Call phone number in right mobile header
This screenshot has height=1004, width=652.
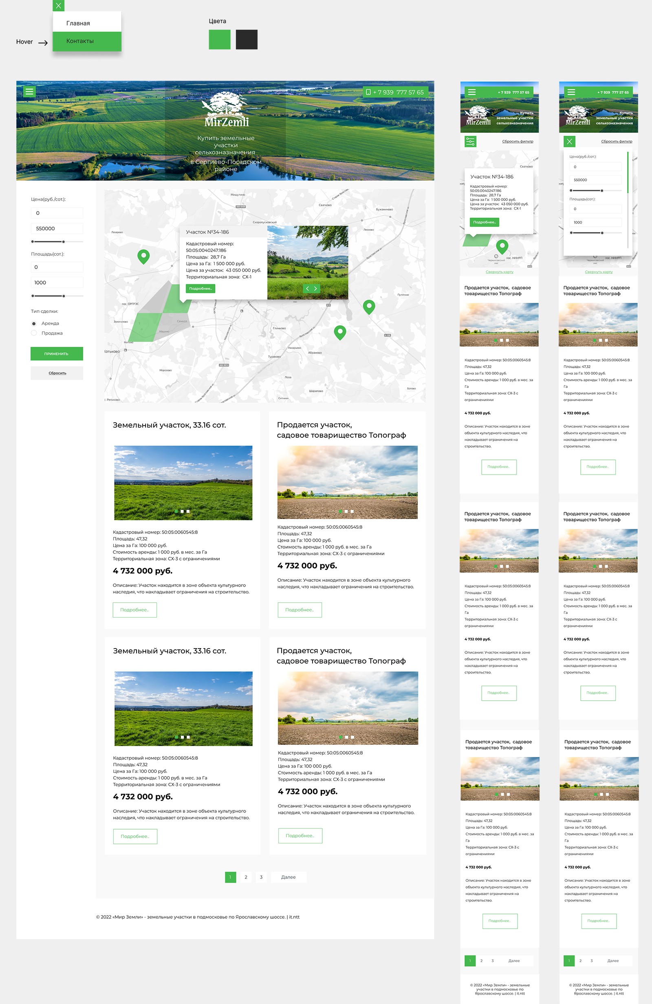coord(613,92)
